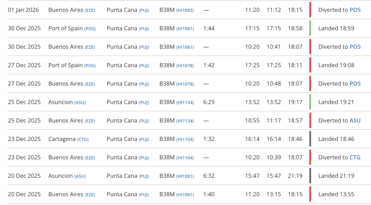
Task: Open HI1134 link in the Landed 19:21 row
Action: click(185, 102)
